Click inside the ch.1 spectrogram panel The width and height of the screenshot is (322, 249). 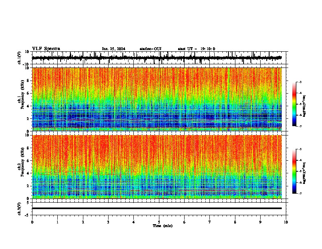point(157,99)
